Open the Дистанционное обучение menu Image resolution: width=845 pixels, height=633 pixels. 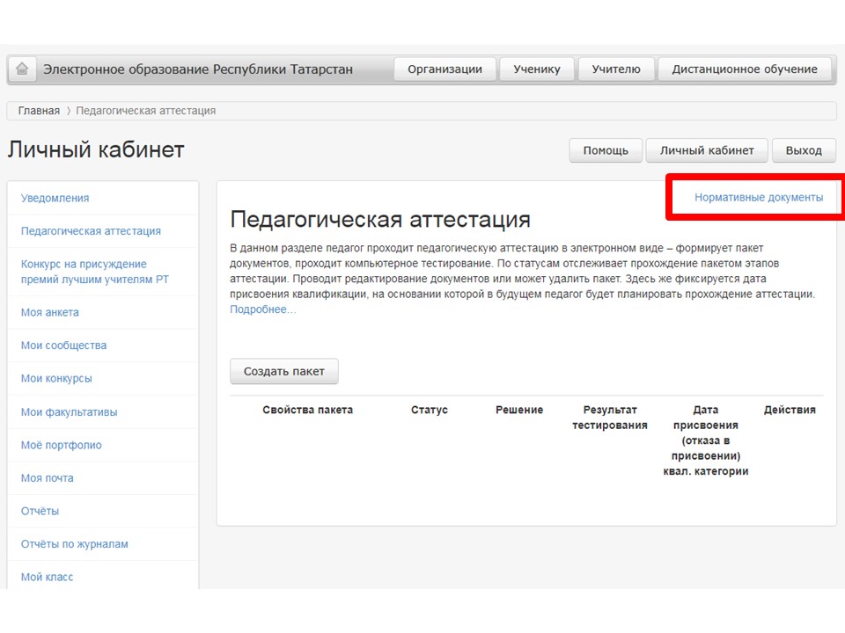tap(745, 69)
